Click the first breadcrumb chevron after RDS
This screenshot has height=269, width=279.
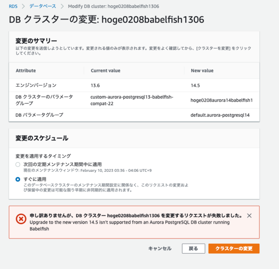click(x=24, y=7)
